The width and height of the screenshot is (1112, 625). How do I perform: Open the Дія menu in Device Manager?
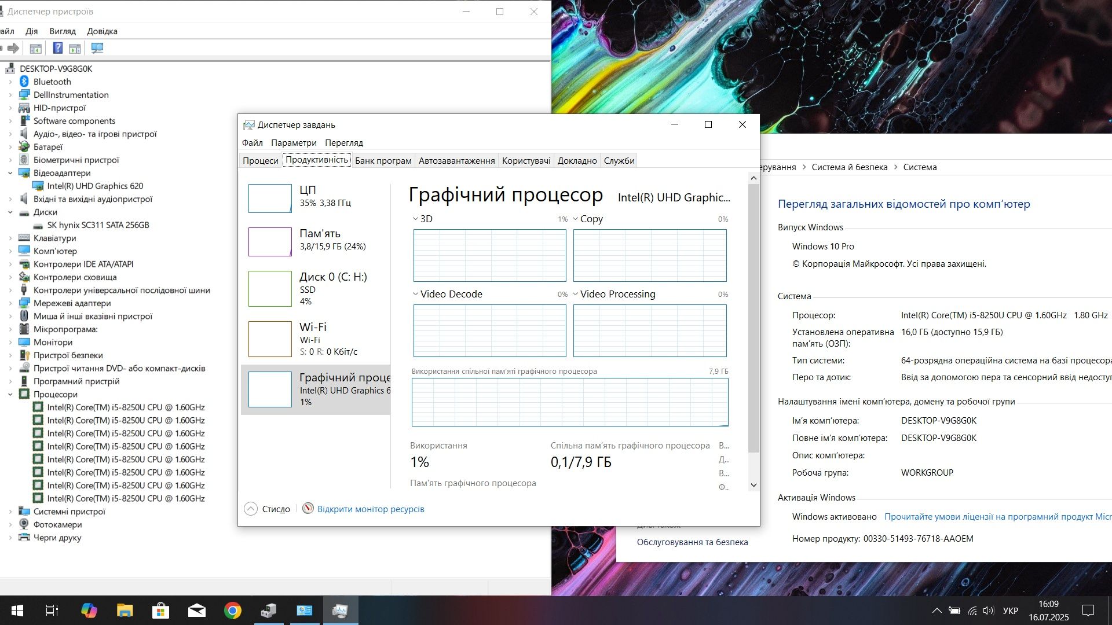coord(32,31)
